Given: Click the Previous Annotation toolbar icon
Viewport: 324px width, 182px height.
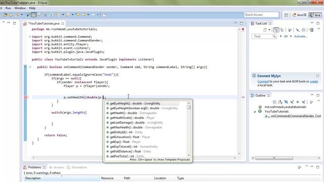Looking at the screenshot, I should pos(68,15).
